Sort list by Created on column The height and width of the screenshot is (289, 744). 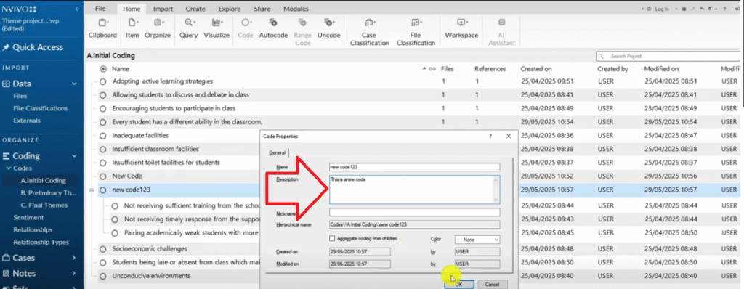[x=536, y=69]
